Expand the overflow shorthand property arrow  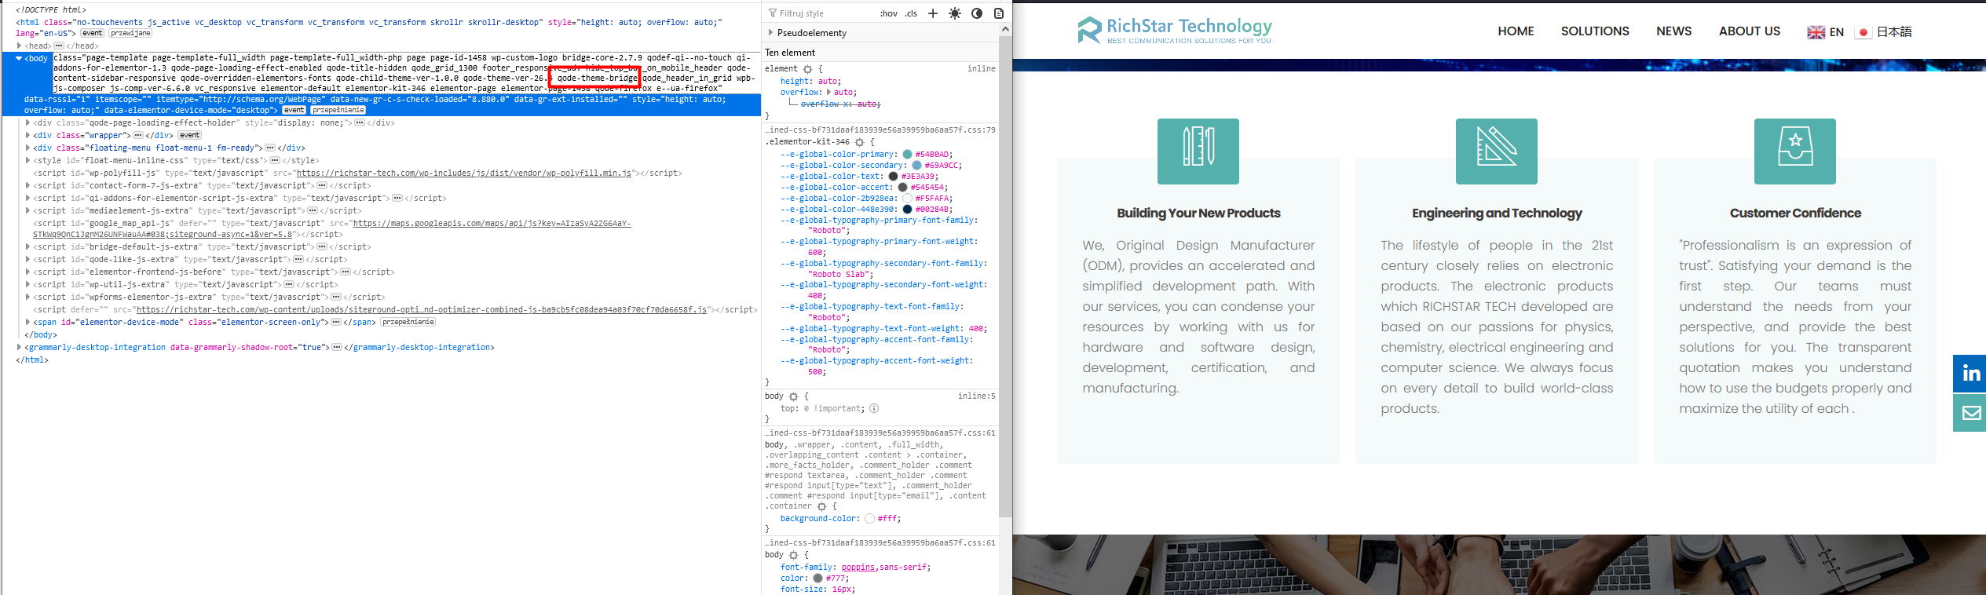click(x=828, y=92)
